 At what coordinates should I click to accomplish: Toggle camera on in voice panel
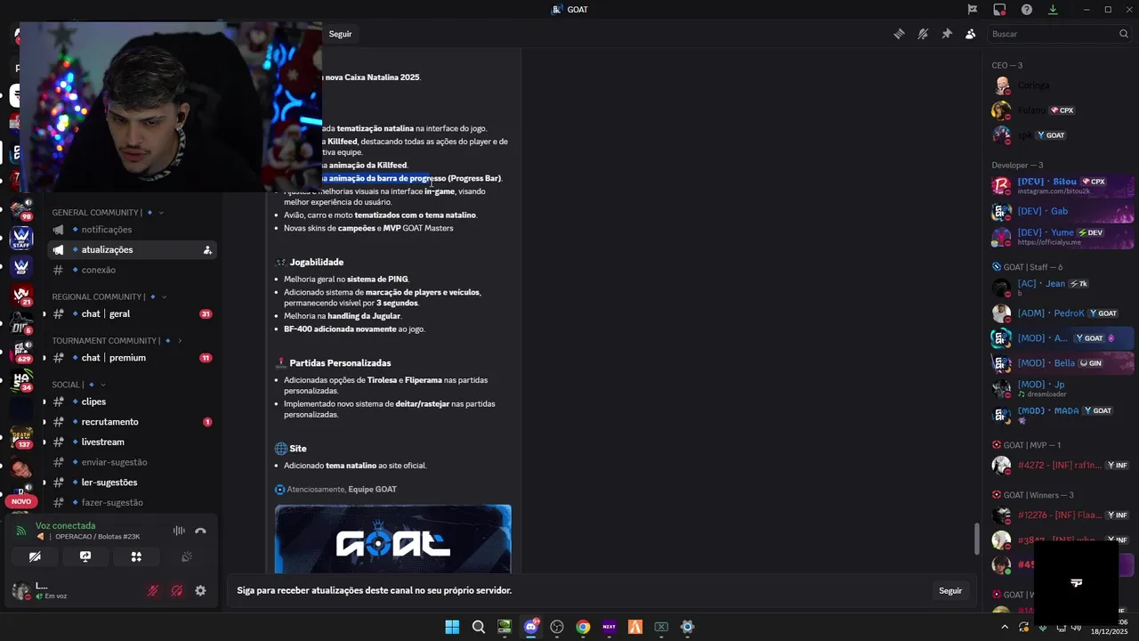35,556
